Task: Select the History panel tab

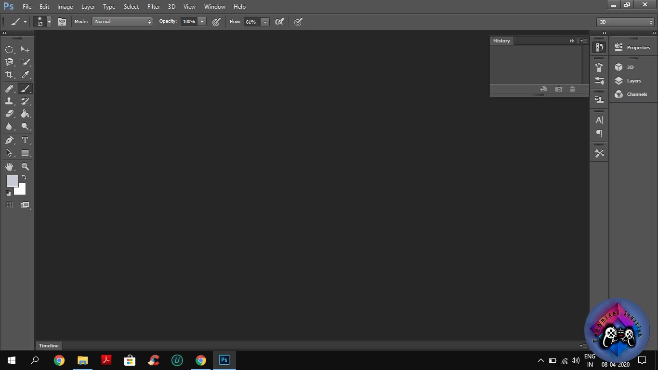Action: coord(501,41)
